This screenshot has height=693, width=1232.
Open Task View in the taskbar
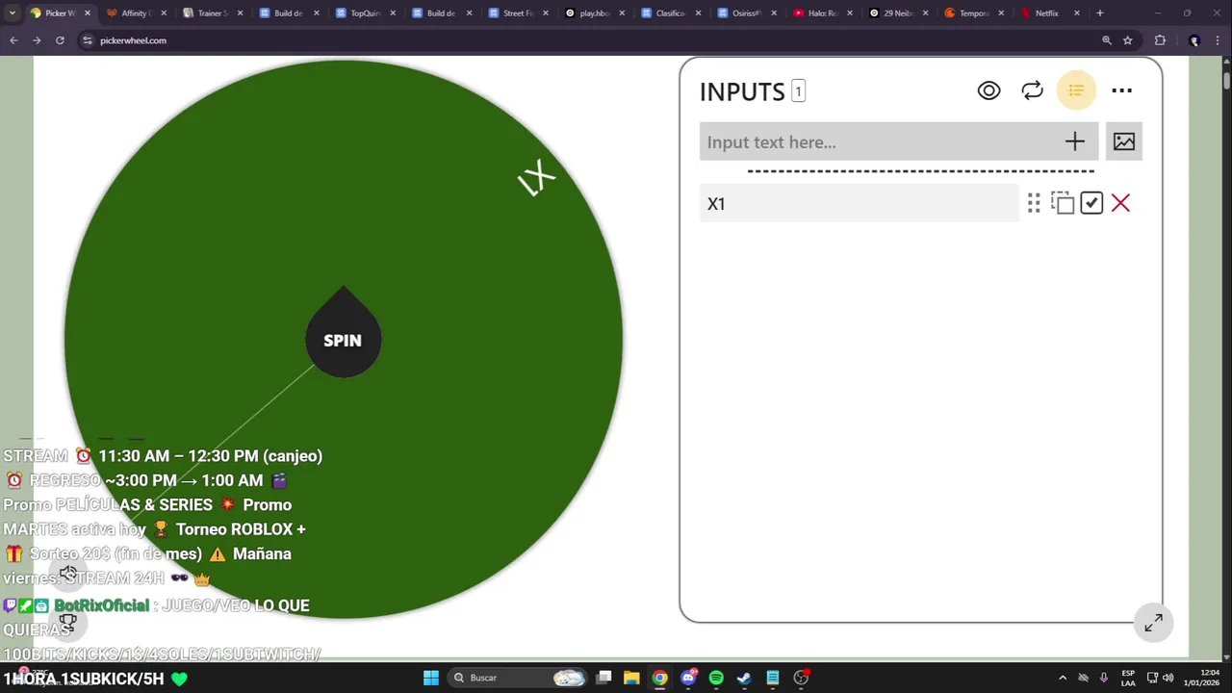click(603, 678)
